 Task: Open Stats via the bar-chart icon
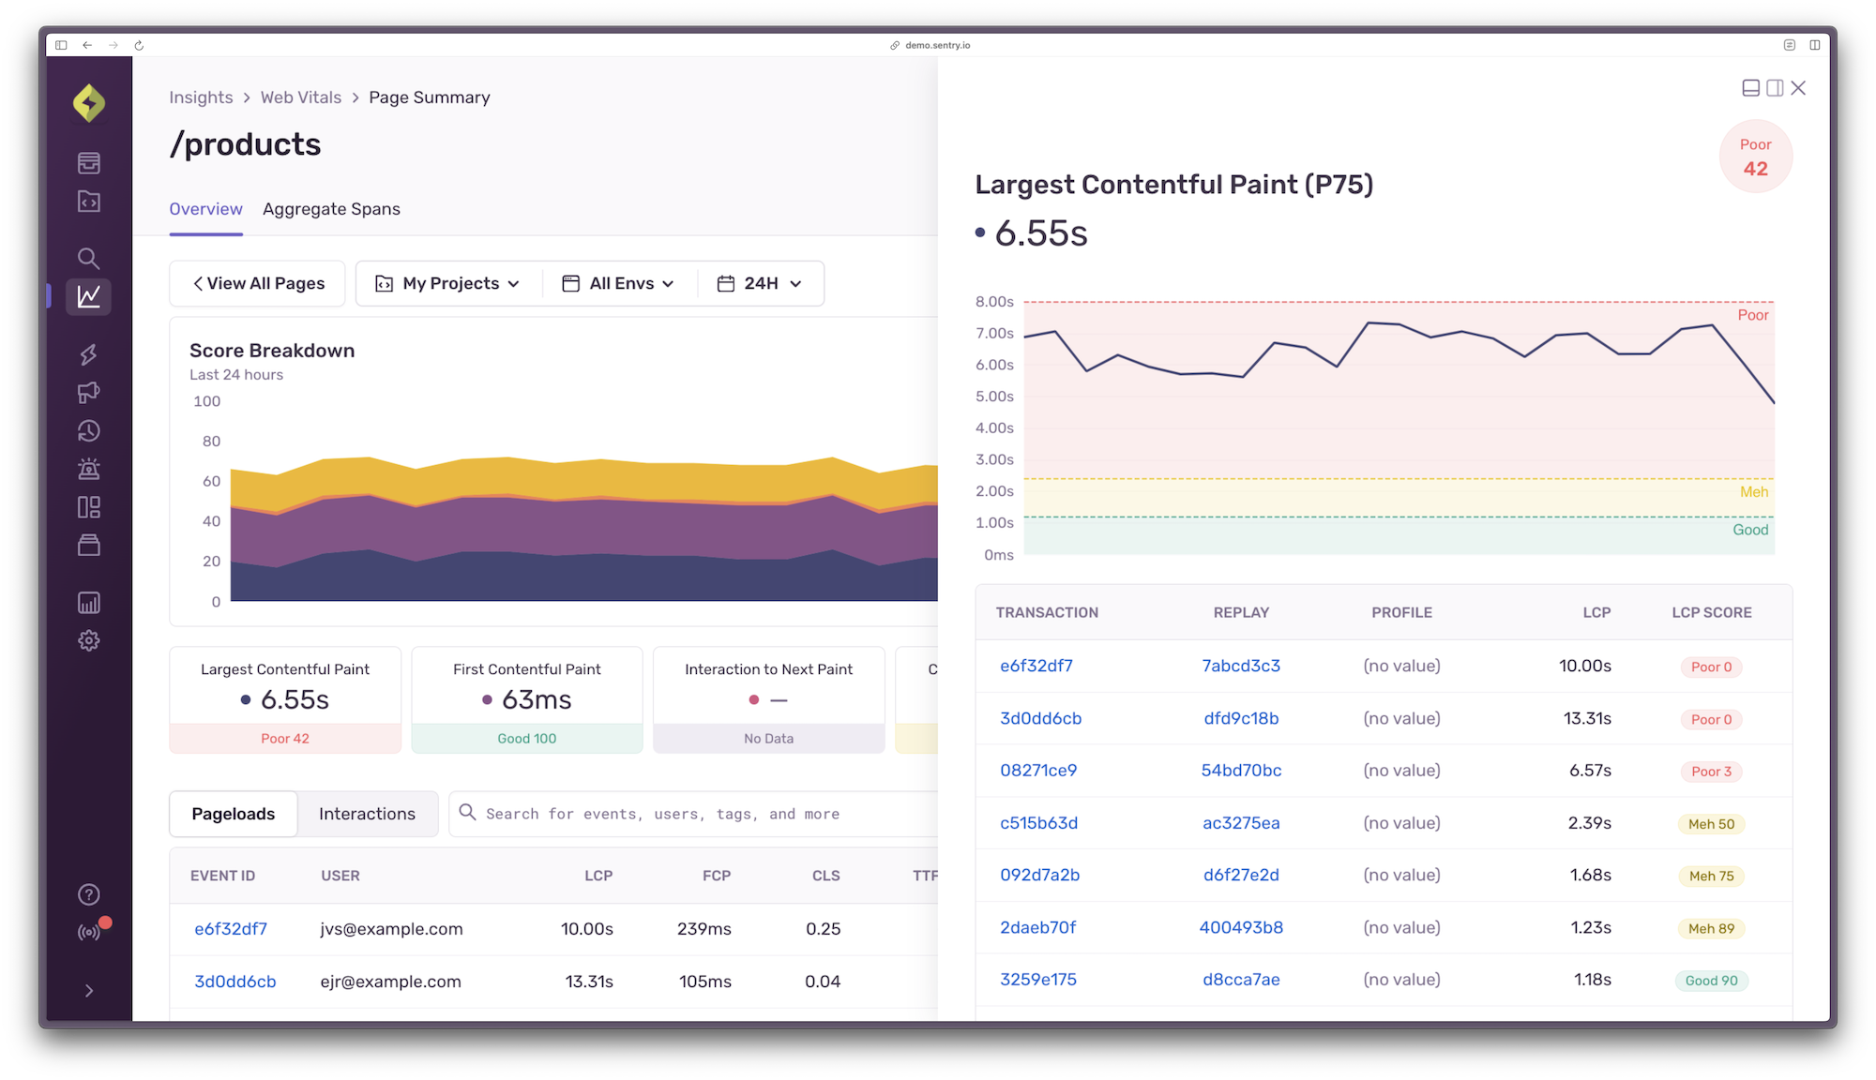pos(89,602)
